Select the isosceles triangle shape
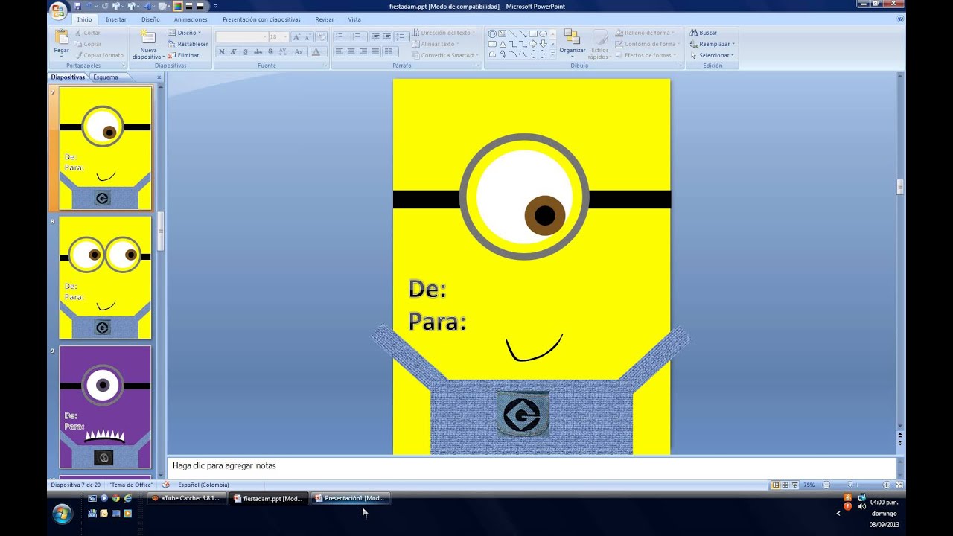Image resolution: width=953 pixels, height=536 pixels. point(503,44)
